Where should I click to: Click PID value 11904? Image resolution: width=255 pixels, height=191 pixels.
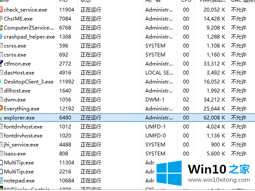pos(67,10)
